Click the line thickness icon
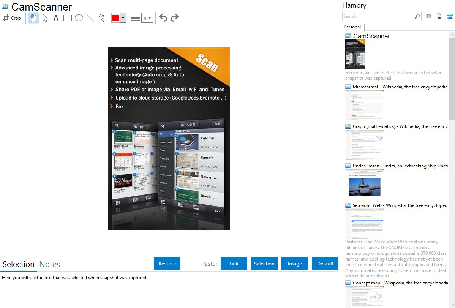Viewport: 455px width, 308px height. pos(136,18)
